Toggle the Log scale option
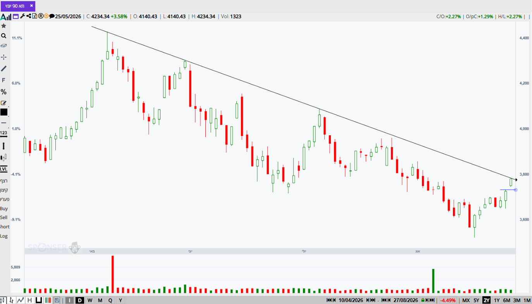The image size is (532, 304). (x=3, y=236)
